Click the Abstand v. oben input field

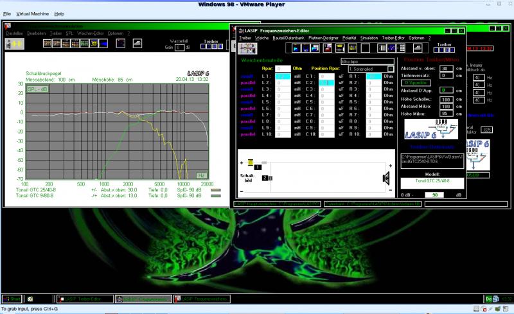446,69
